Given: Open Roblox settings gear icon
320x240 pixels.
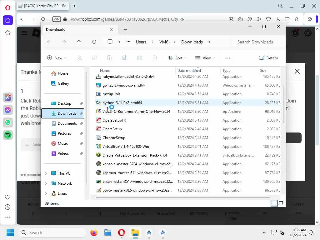Looking at the screenshot, I should [x=308, y=32].
